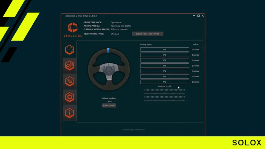Click the 'Buttons 1-128' label

pos(165,86)
